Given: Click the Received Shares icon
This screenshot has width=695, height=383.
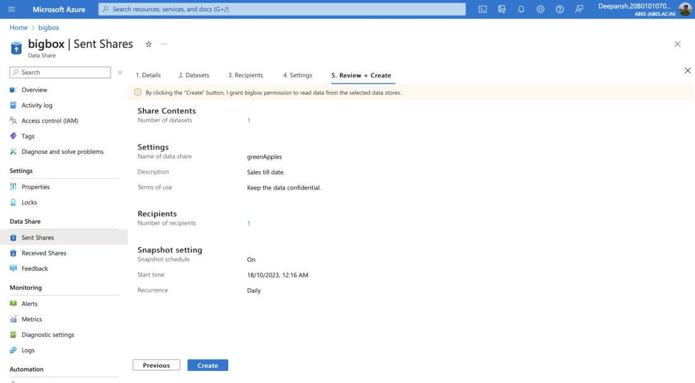Looking at the screenshot, I should tap(13, 253).
